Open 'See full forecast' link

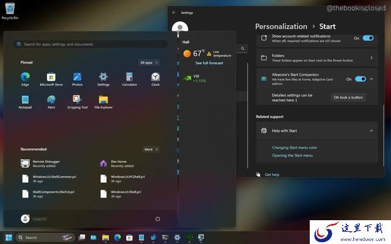(209, 63)
